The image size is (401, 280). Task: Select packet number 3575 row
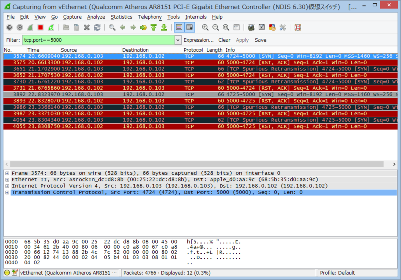coord(200,62)
